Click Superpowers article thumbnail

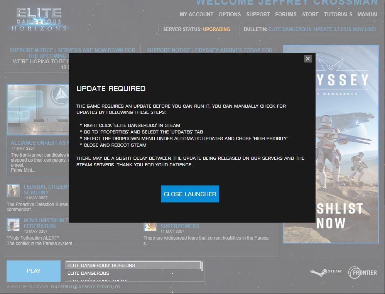pyautogui.click(x=150, y=226)
